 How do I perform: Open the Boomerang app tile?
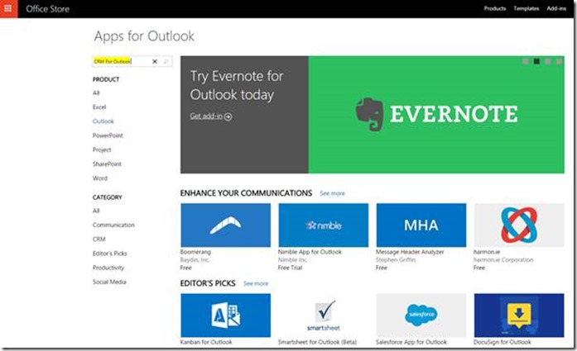click(225, 225)
